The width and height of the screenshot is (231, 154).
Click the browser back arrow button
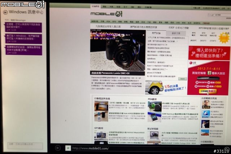pos(58,148)
